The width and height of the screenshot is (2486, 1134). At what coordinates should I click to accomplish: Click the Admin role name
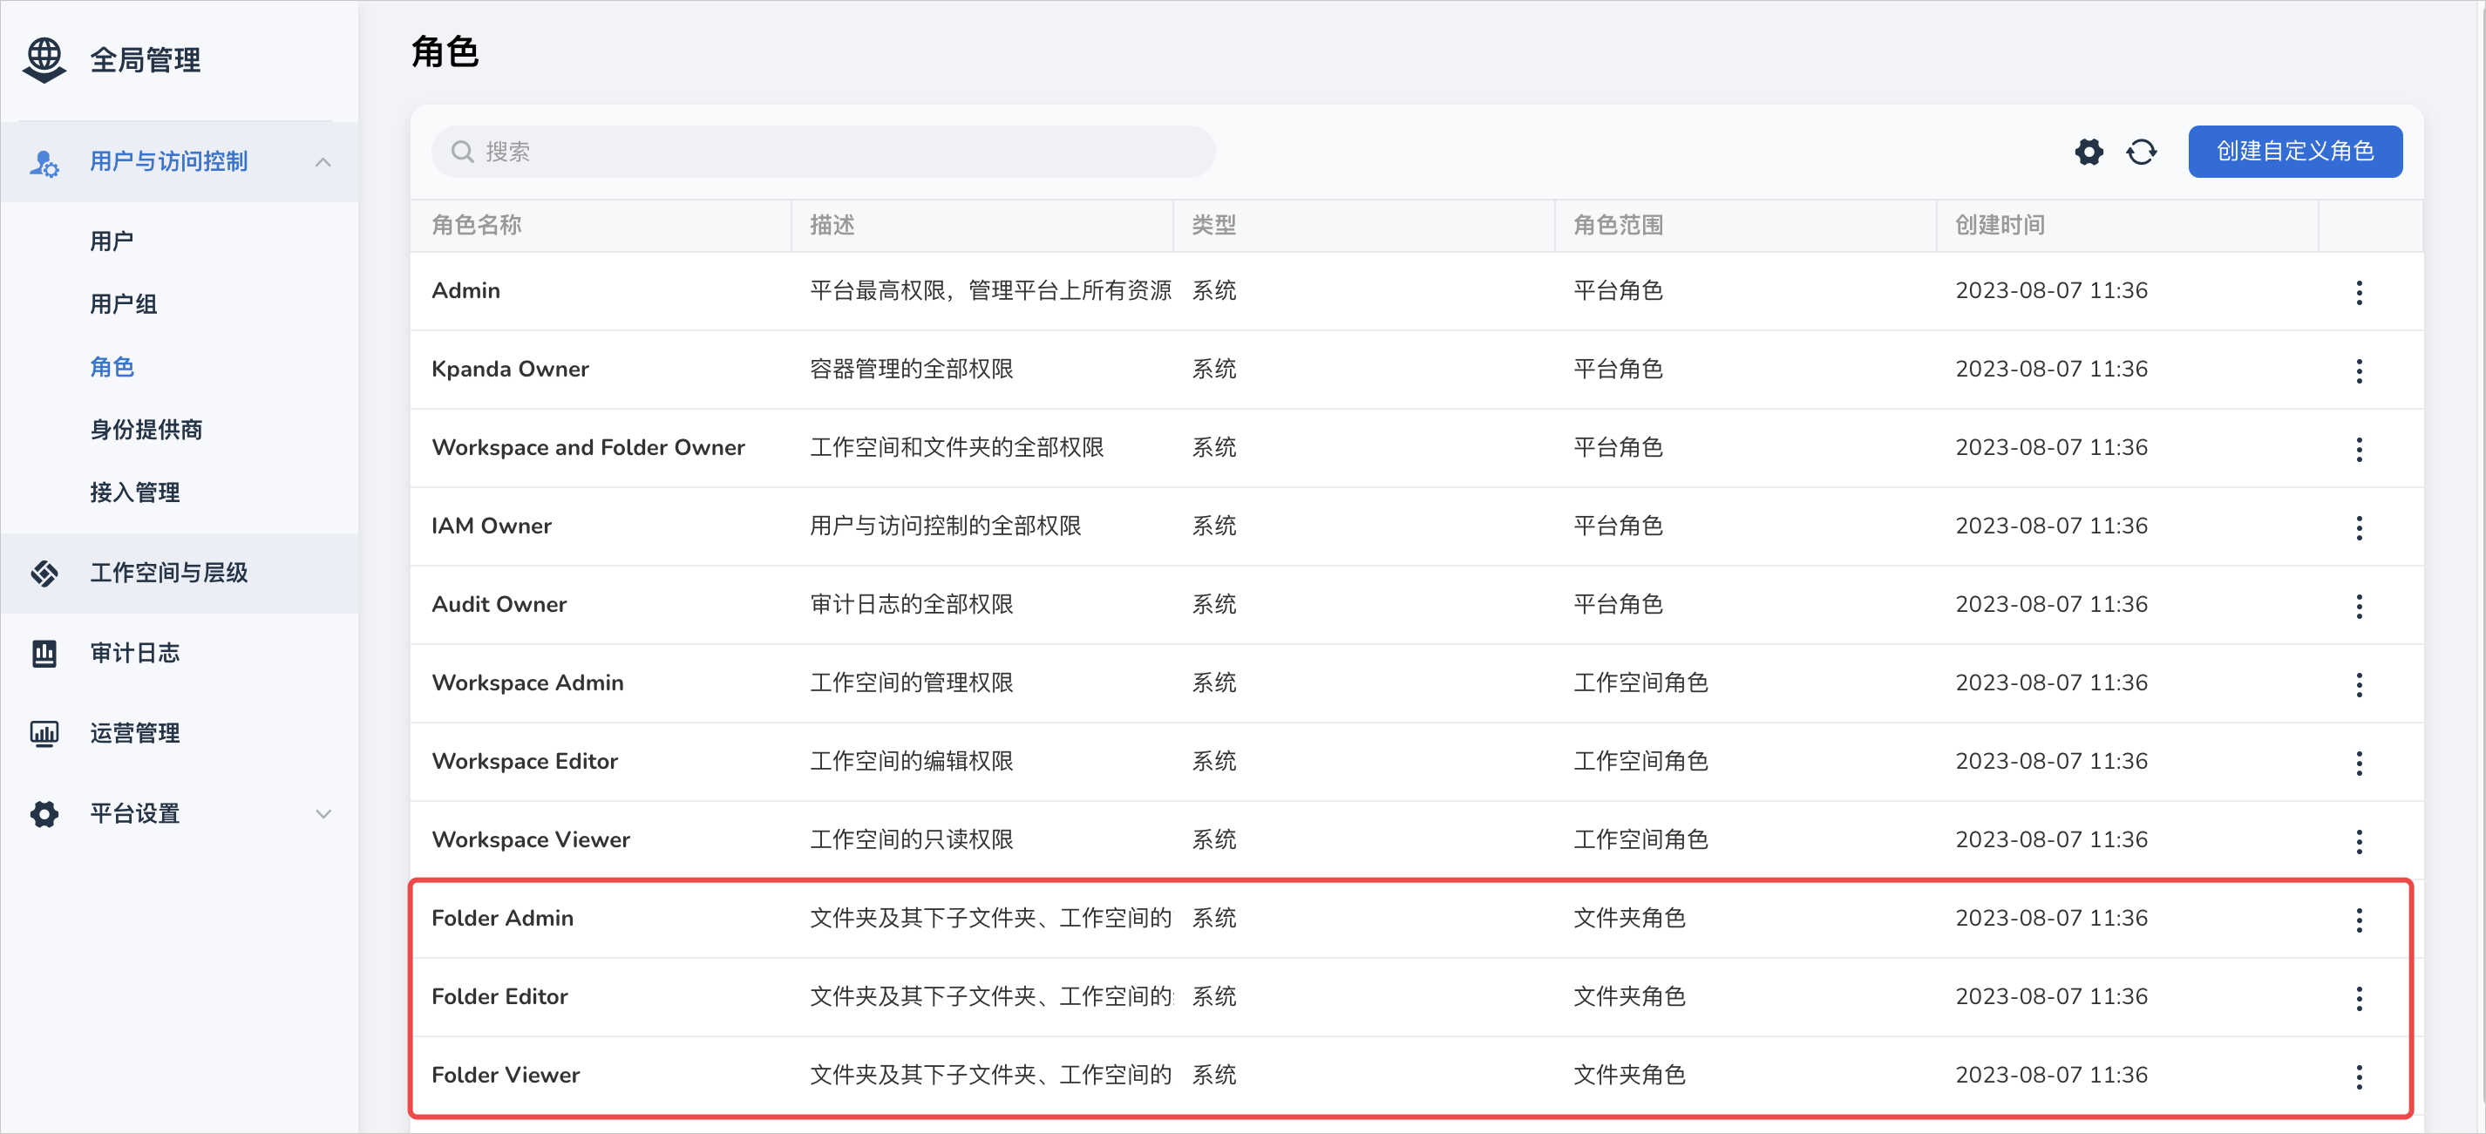tap(466, 290)
